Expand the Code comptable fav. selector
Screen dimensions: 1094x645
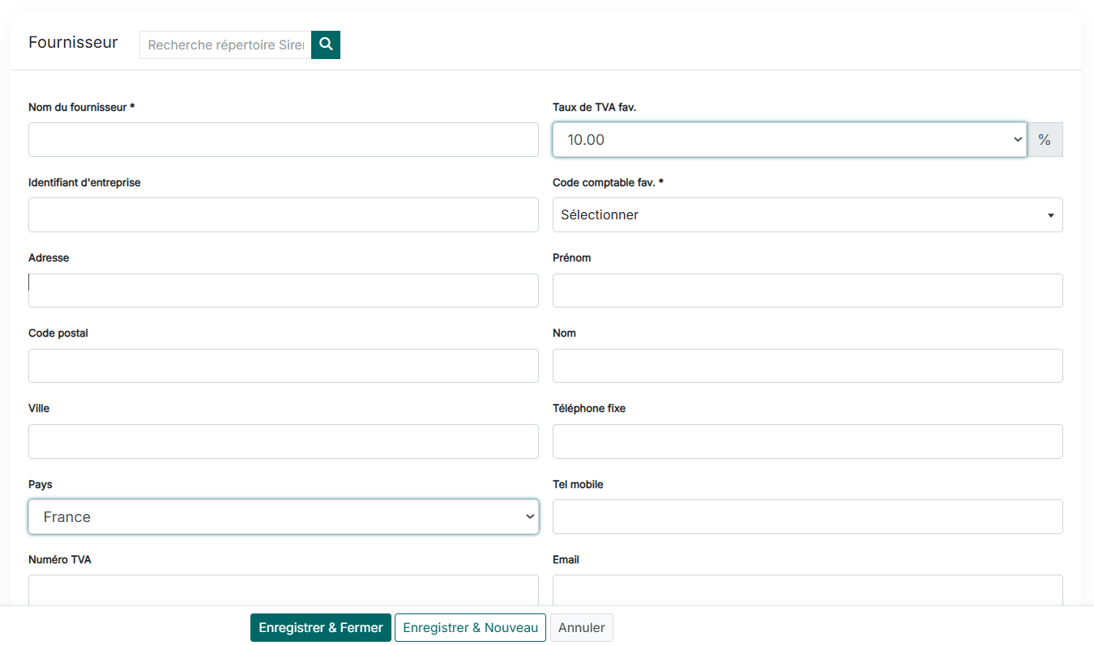[808, 214]
